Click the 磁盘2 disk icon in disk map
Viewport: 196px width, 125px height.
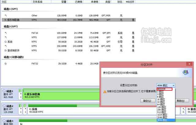pyautogui.click(x=4, y=106)
